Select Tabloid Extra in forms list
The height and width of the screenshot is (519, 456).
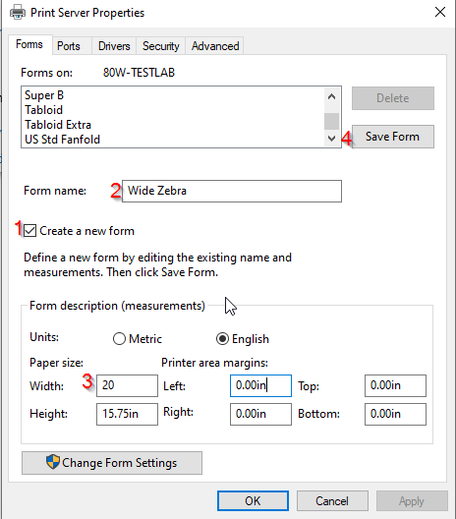58,125
